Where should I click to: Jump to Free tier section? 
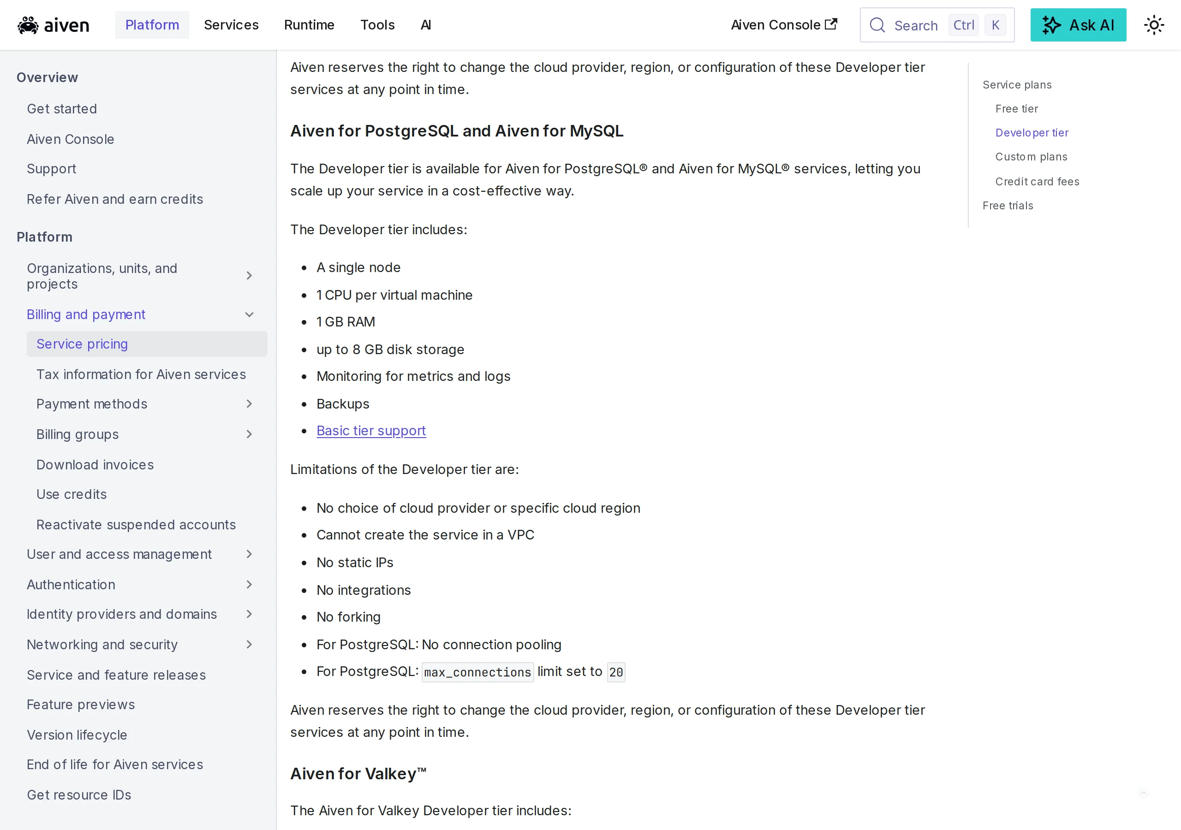tap(1016, 109)
